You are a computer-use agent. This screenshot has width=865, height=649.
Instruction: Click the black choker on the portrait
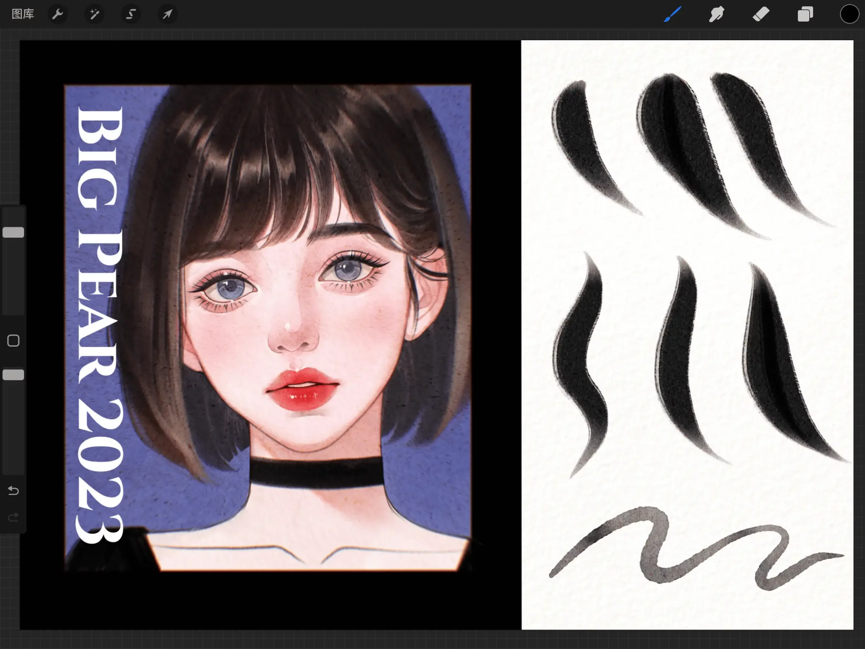316,472
